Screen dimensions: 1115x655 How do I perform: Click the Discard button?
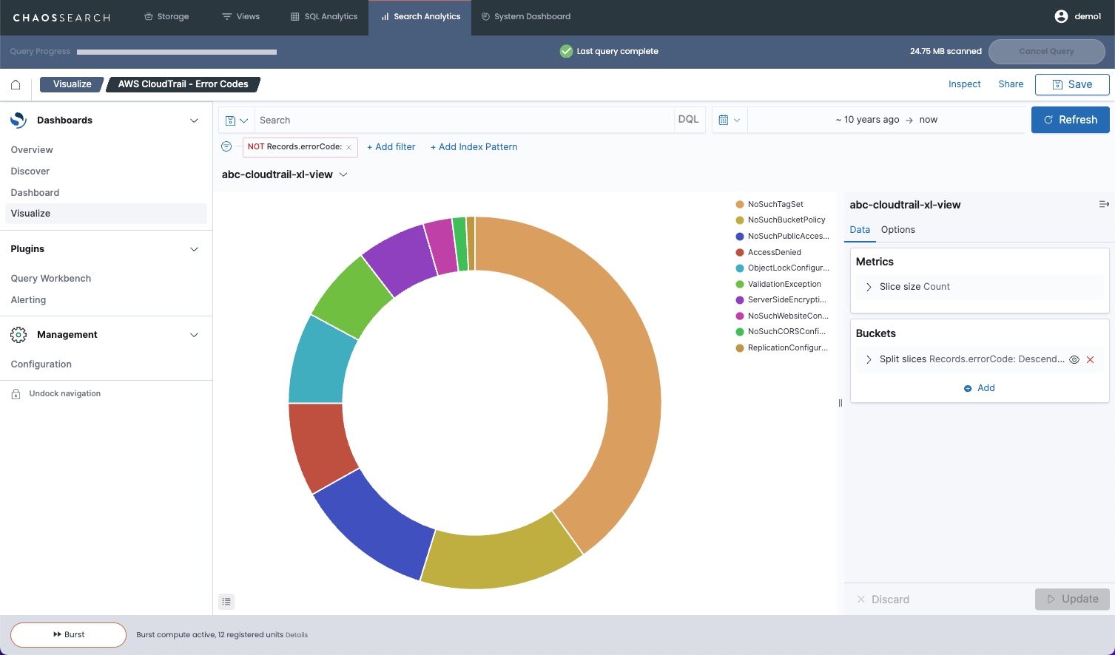883,600
